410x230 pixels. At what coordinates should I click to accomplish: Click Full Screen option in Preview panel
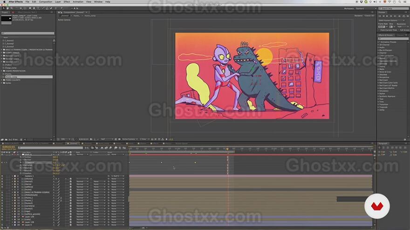coord(404,30)
